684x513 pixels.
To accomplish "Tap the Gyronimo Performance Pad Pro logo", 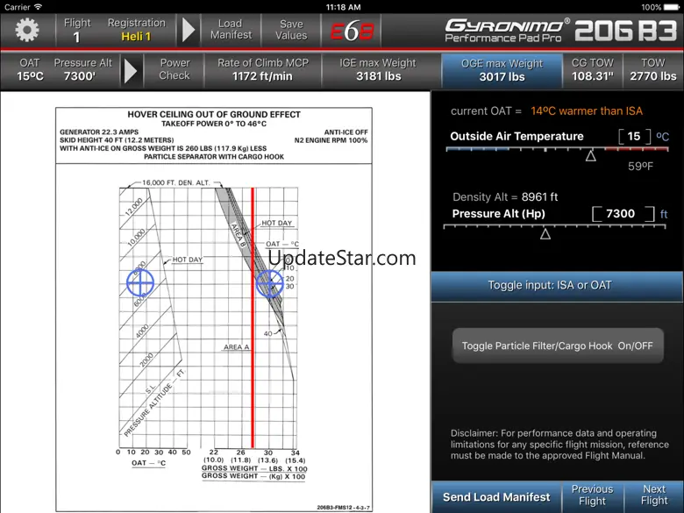I will coord(508,31).
